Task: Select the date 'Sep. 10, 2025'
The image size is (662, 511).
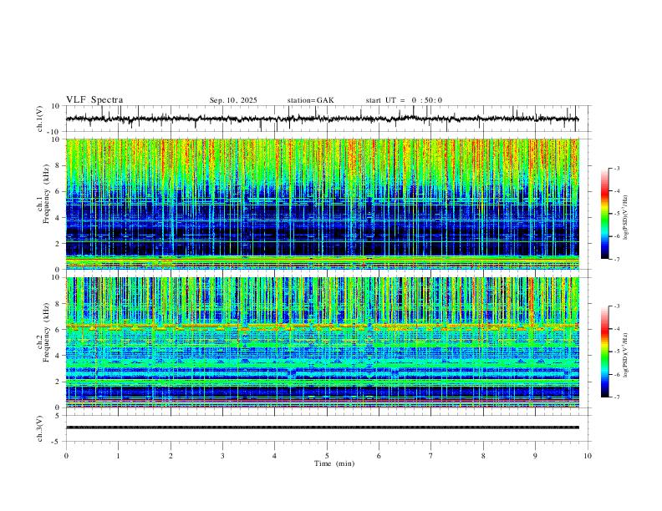Action: click(x=233, y=100)
